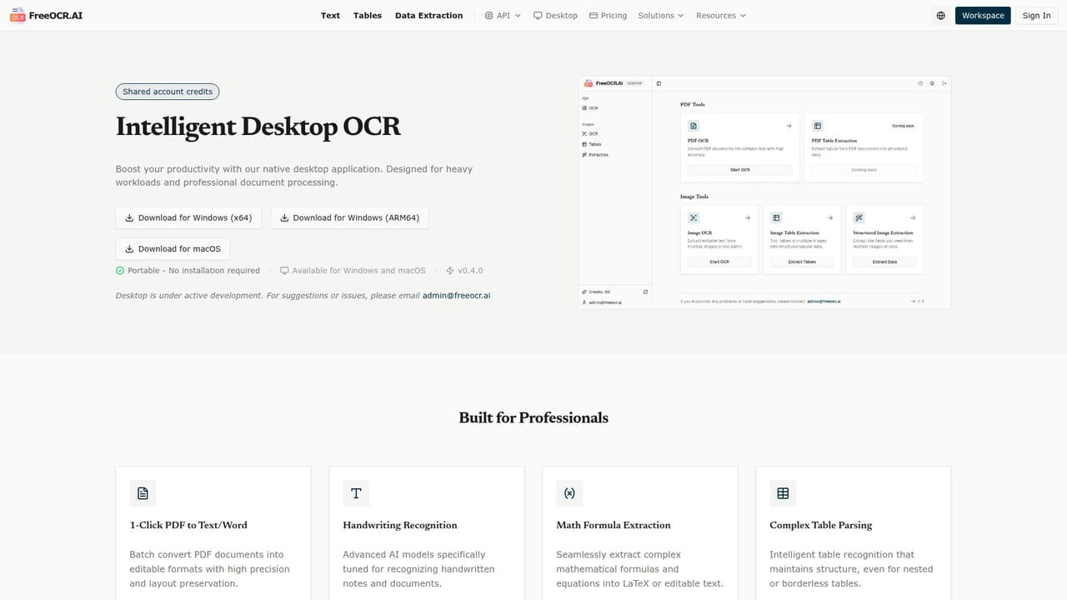
Task: Click the 'Complex Table Parsing' card title
Action: (x=821, y=525)
